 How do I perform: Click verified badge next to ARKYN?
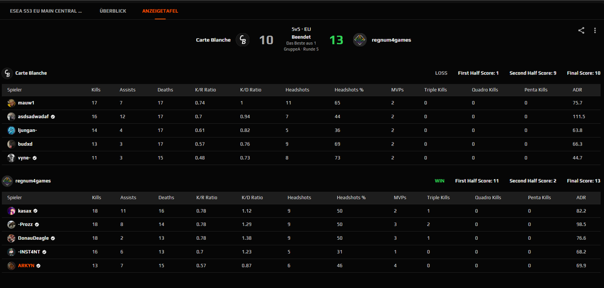click(38, 265)
